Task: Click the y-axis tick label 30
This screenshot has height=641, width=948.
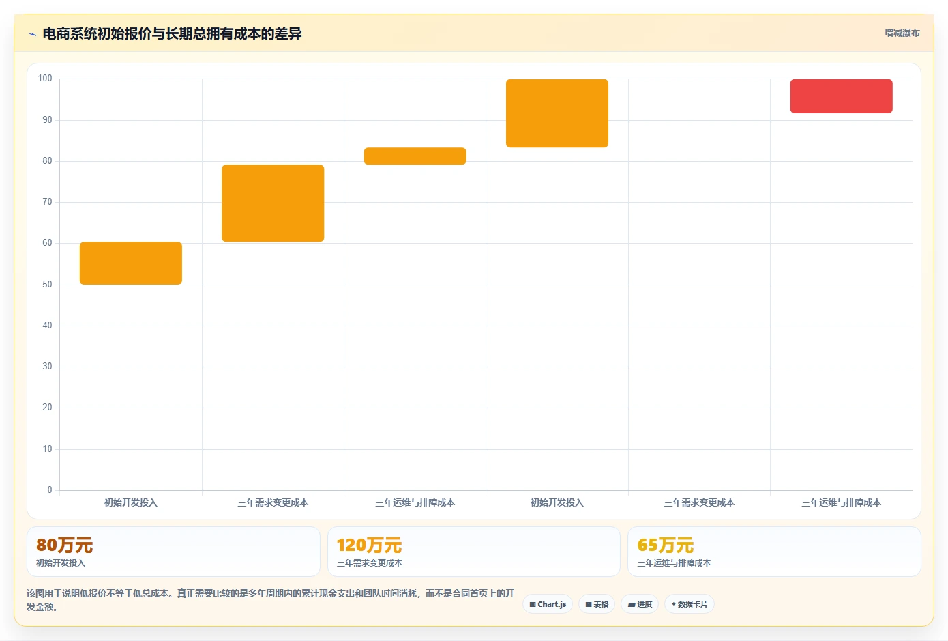Action: point(47,367)
